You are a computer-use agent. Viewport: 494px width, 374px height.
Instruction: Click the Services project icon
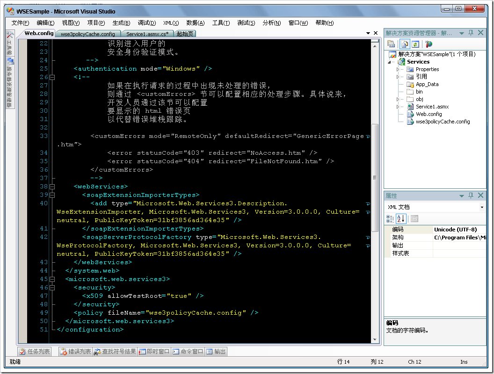click(401, 62)
